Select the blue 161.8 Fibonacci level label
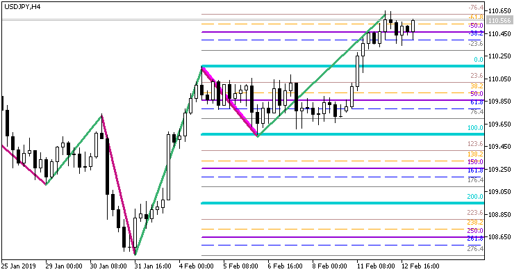 pyautogui.click(x=475, y=170)
